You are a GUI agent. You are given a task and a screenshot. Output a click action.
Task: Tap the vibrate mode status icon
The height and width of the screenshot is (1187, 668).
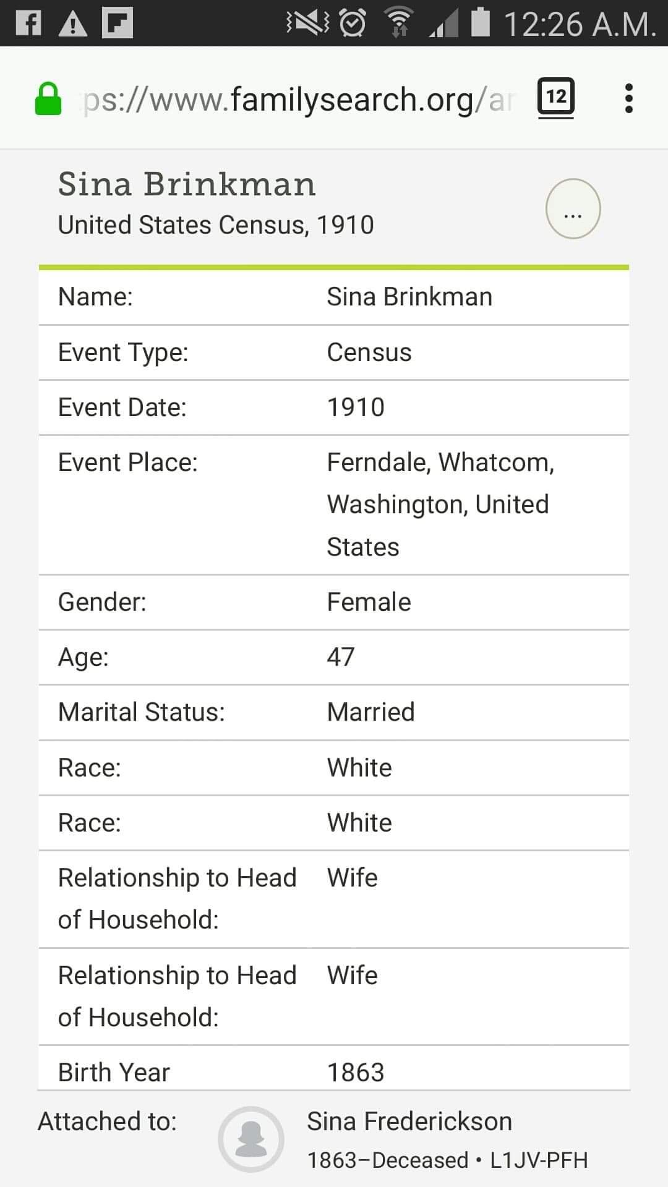pyautogui.click(x=307, y=23)
